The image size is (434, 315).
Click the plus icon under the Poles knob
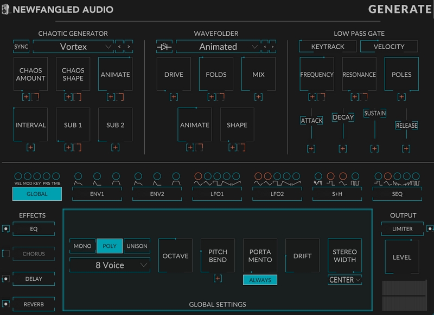click(x=401, y=97)
